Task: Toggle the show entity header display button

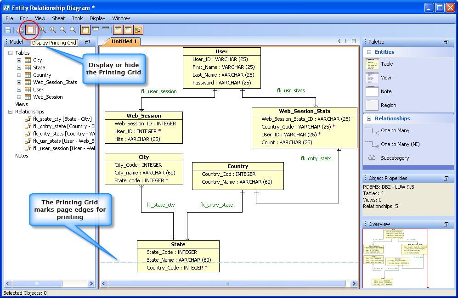Action: tap(128, 30)
